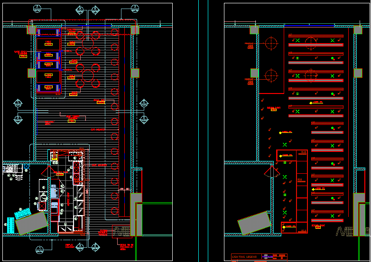Click the LIGHTING LEGEND title text
The height and width of the screenshot is (262, 371).
coord(245,257)
